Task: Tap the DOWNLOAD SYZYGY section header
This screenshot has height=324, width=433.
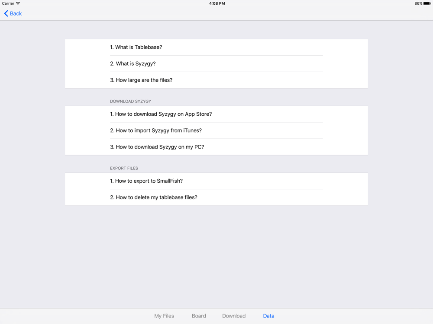Action: coord(131,102)
